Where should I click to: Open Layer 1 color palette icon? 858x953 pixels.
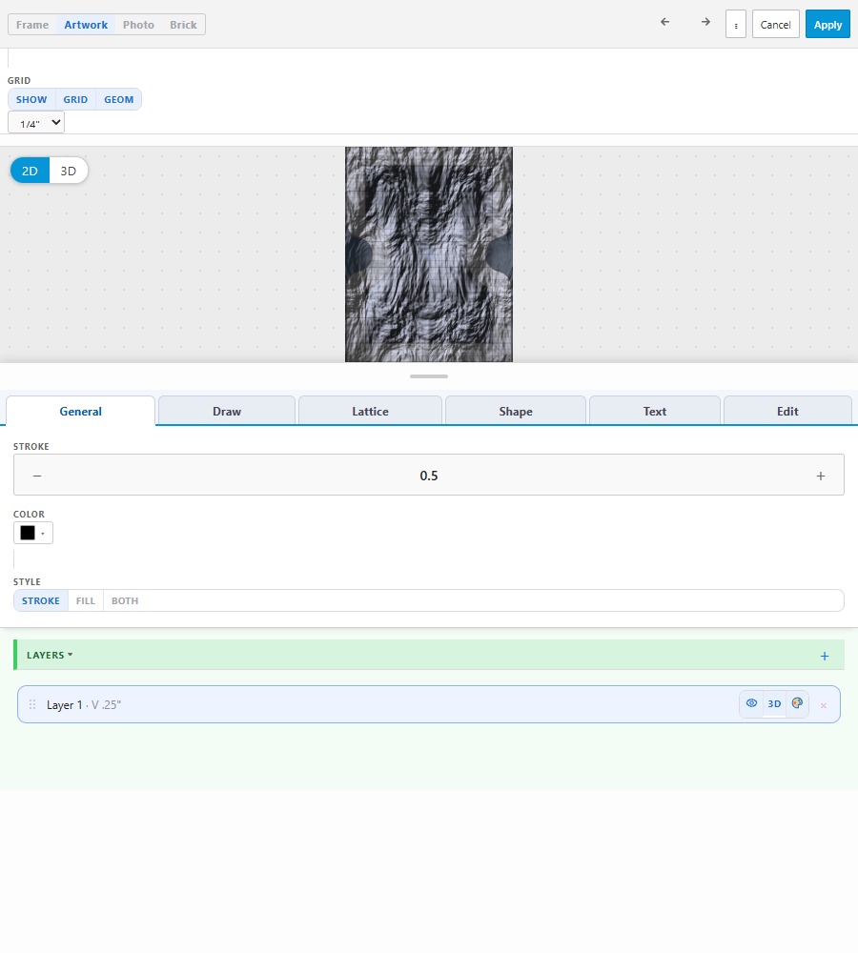click(797, 704)
